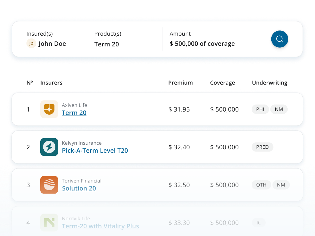The width and height of the screenshot is (315, 236).
Task: Click the OTH underwriting tag
Action: pyautogui.click(x=261, y=185)
